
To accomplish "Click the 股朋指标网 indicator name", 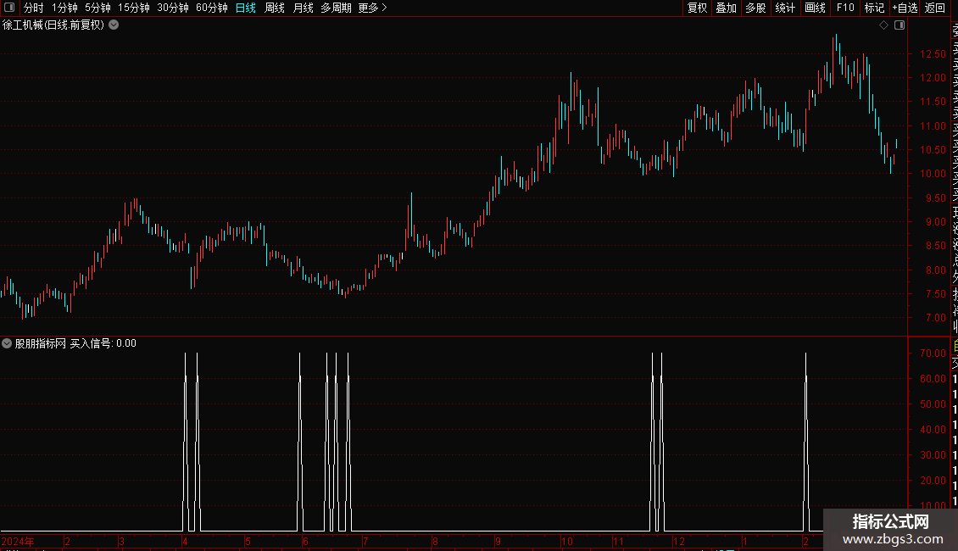I will click(x=41, y=343).
